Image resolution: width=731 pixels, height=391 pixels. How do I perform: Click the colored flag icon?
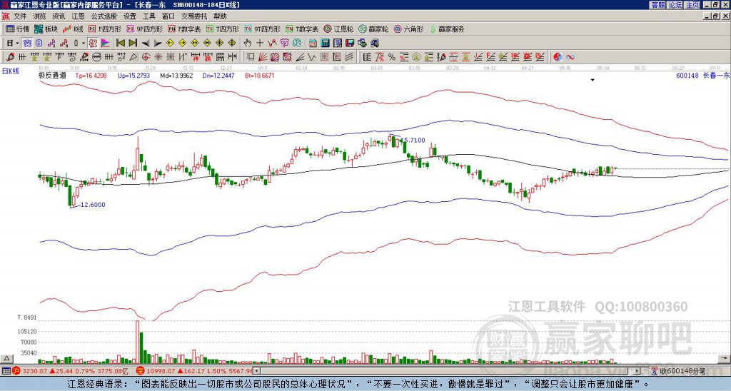[x=106, y=43]
